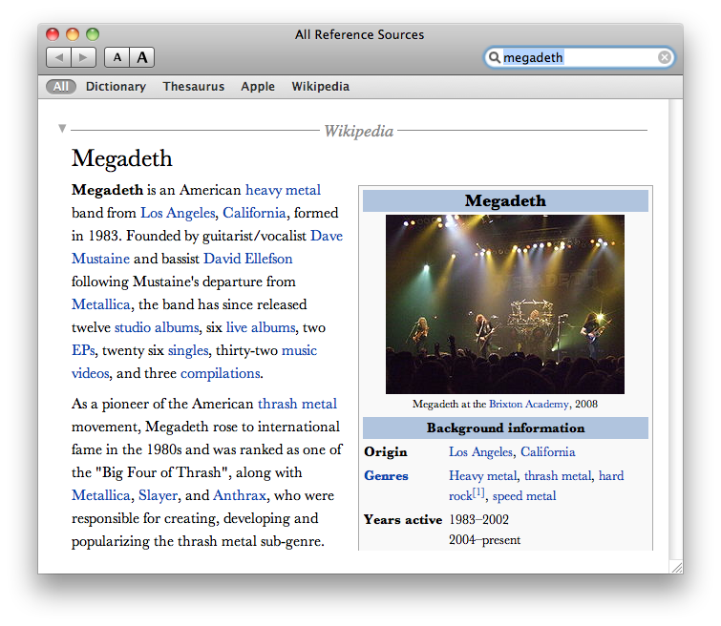Click the vertical scrollbar track
721x626 pixels.
coord(675,328)
